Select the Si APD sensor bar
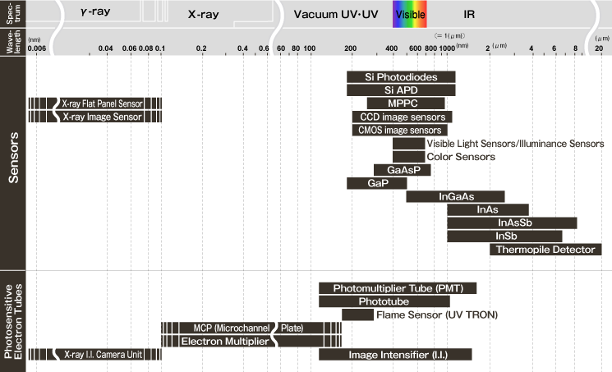This screenshot has width=612, height=372. [401, 90]
